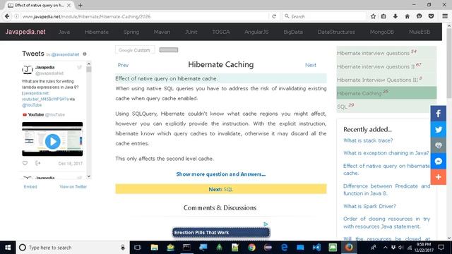Open the Windows Start menu
The width and height of the screenshot is (452, 254).
(8, 248)
